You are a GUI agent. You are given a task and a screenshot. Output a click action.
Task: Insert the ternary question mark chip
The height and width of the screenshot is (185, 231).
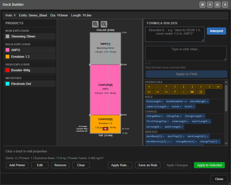[175, 92]
